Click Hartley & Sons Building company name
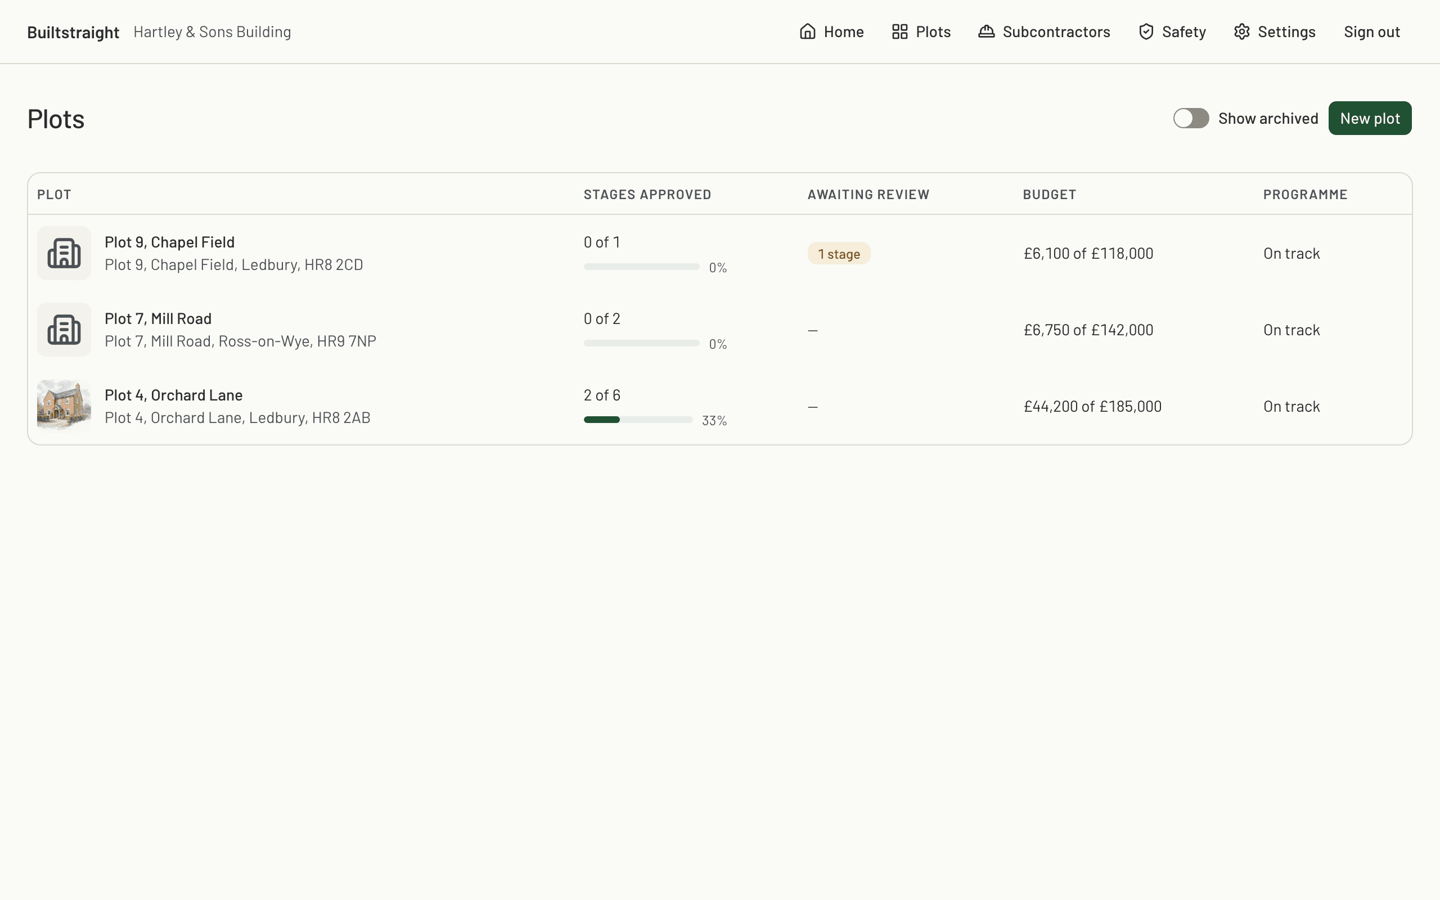Screen dimensions: 1440x900 pyautogui.click(x=213, y=31)
